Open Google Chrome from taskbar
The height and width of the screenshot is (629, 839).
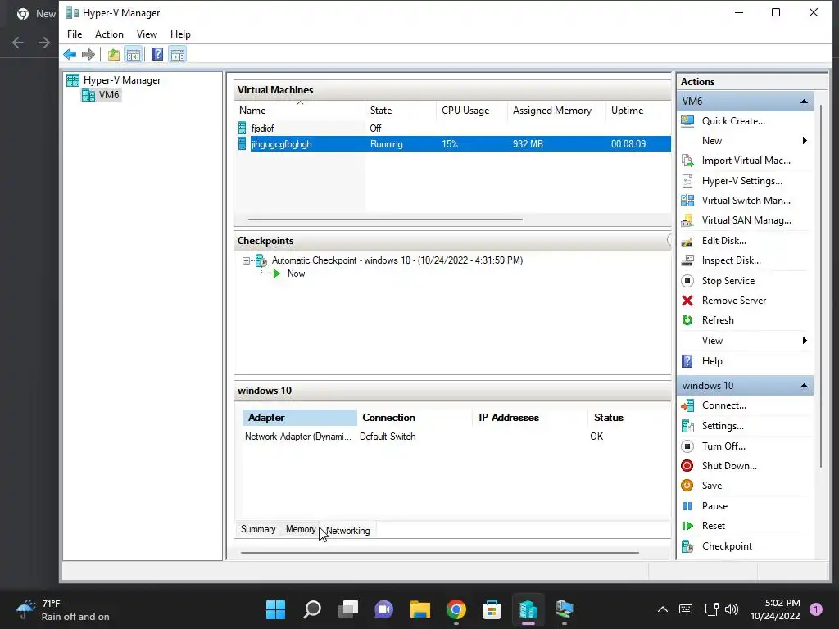click(456, 609)
